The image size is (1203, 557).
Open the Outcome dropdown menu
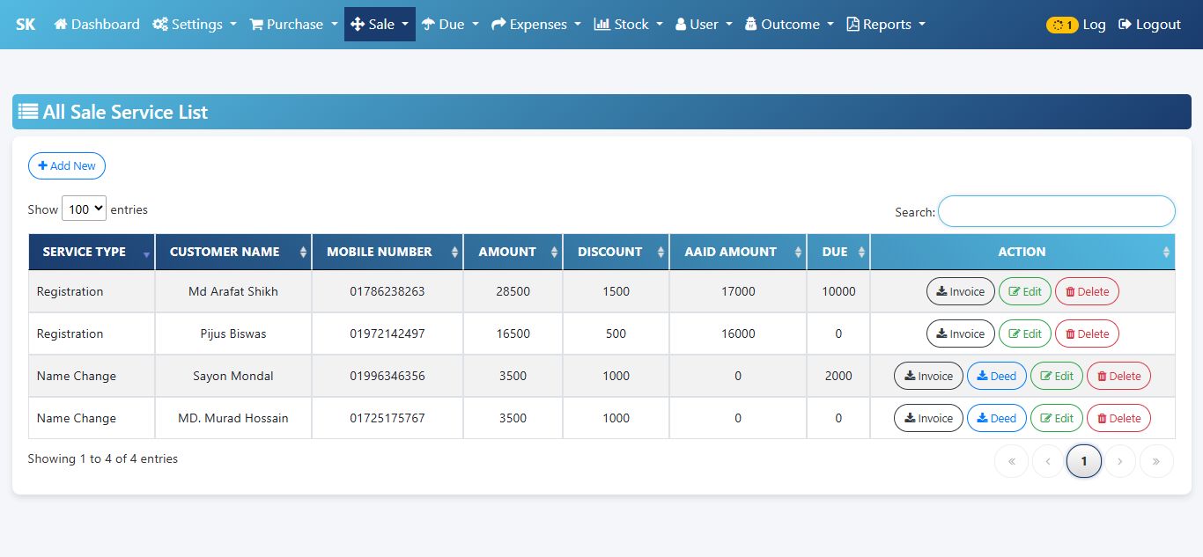pyautogui.click(x=789, y=25)
